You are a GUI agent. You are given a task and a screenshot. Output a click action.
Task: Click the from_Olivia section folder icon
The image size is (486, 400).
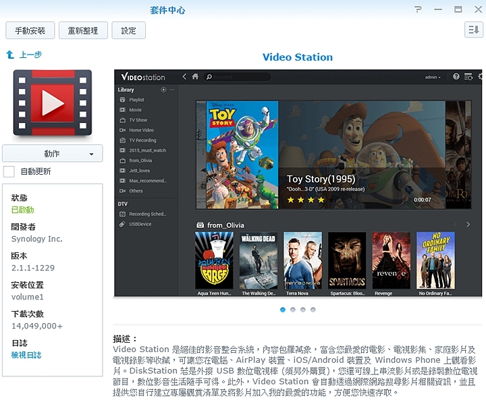tap(200, 225)
